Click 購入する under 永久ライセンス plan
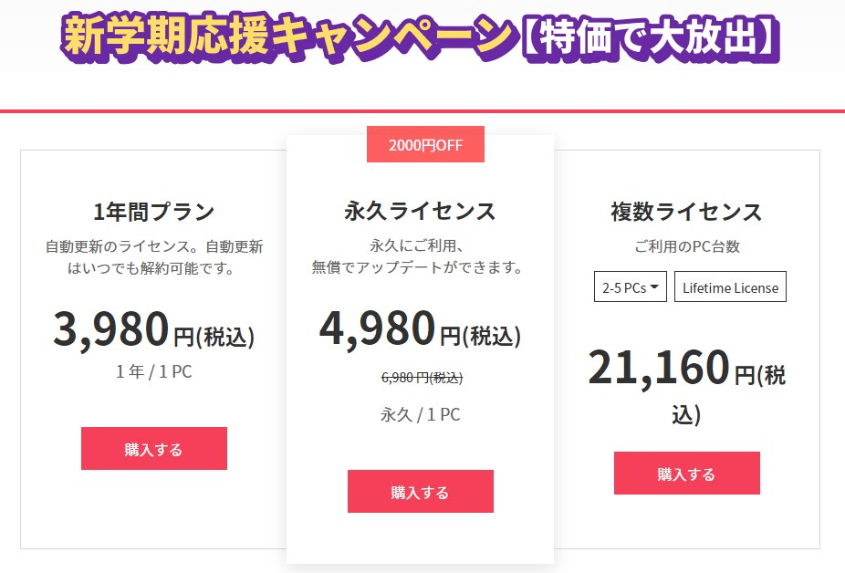Screen dimensions: 845x573 pyautogui.click(x=421, y=491)
